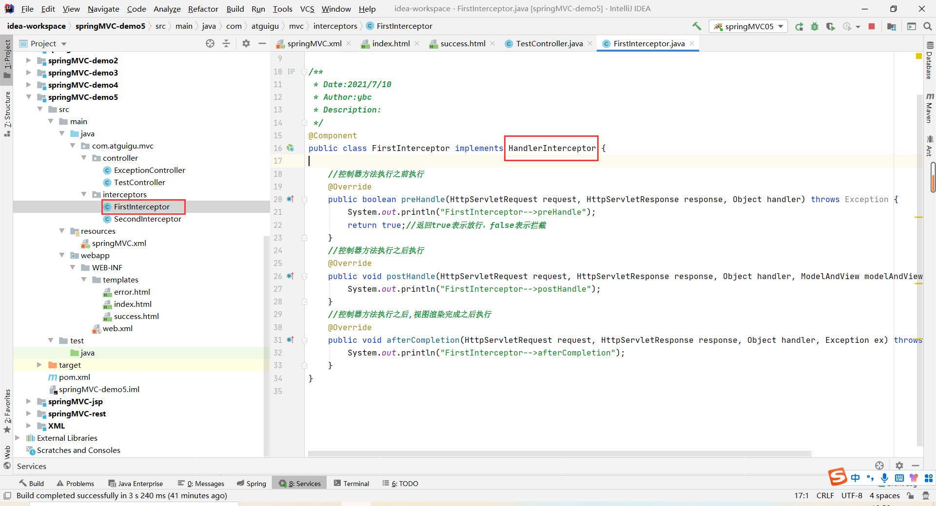Toggle the Favorites tool window stripe

tap(7, 411)
